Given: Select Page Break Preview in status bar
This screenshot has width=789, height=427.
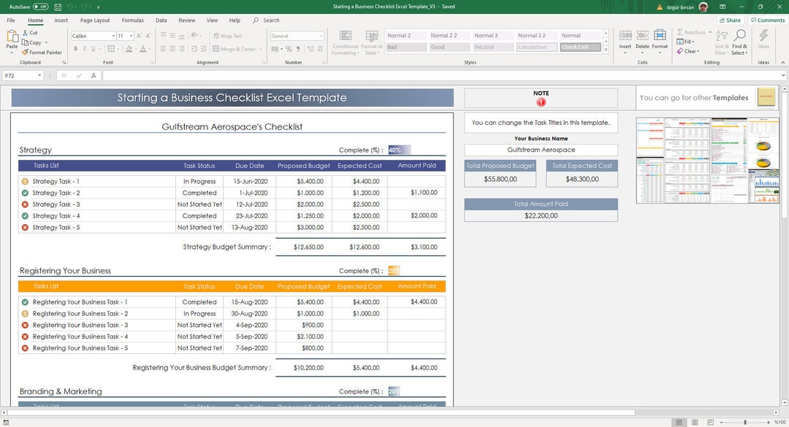Looking at the screenshot, I should [711, 422].
